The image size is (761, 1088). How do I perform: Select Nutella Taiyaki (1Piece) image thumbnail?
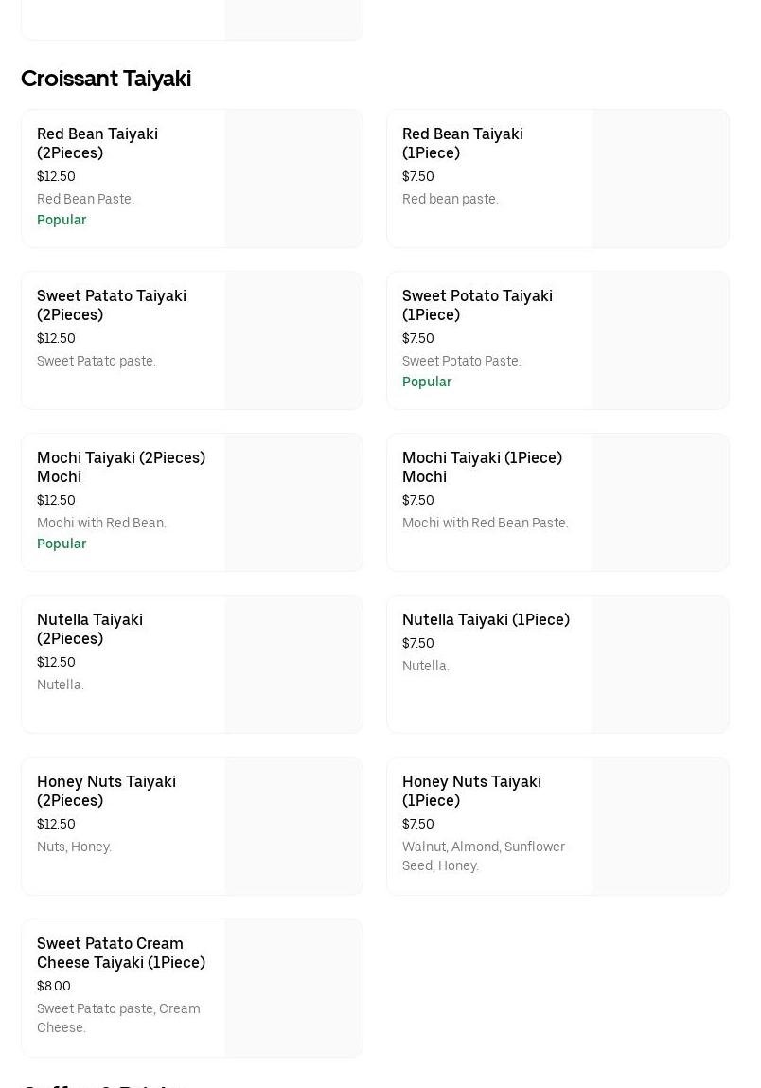pyautogui.click(x=660, y=665)
